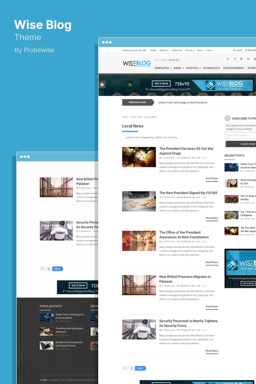Click the Login link

click(x=238, y=50)
